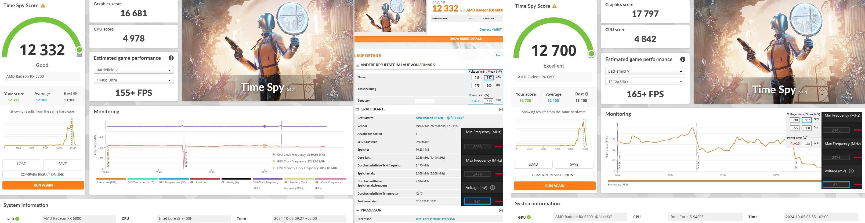Collapse the GRAFIKKARTE section with its corner icon

click(501, 109)
